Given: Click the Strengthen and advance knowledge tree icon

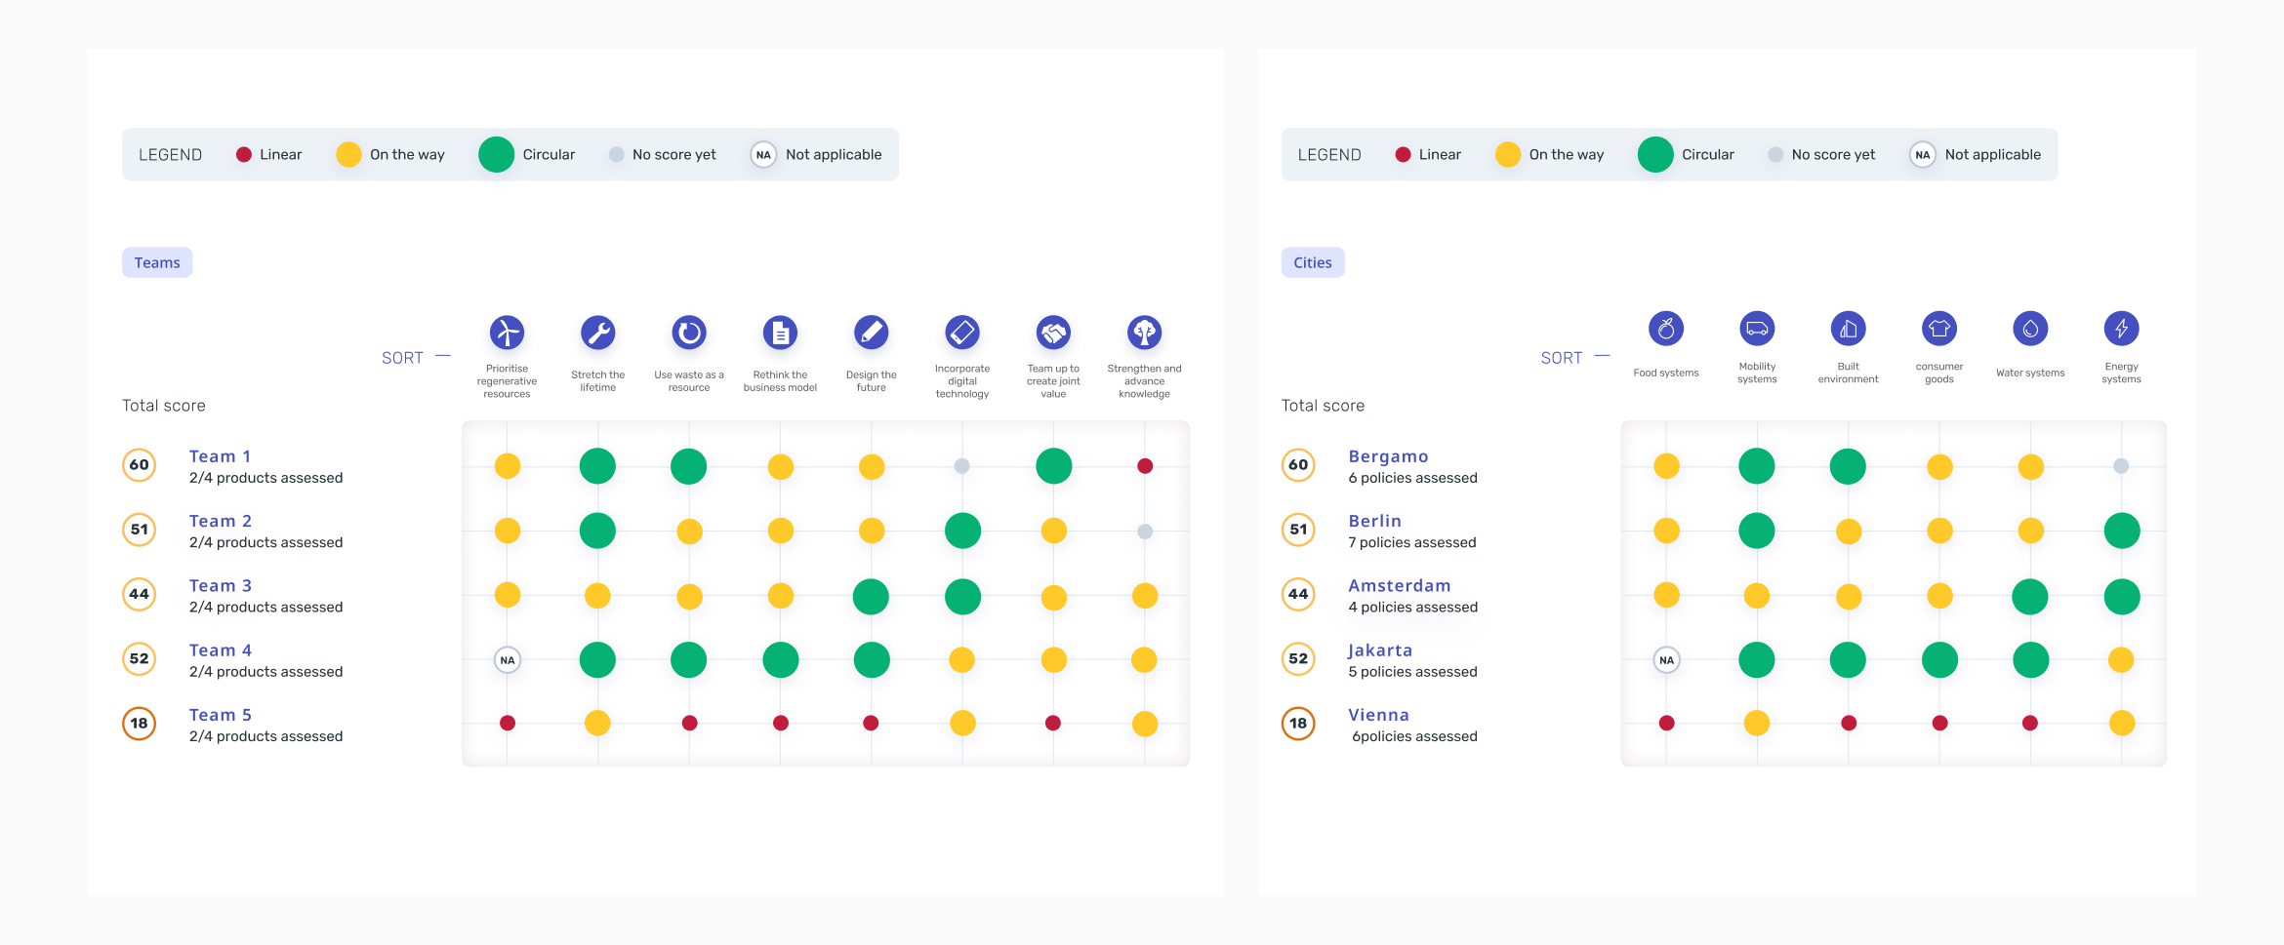Looking at the screenshot, I should point(1144,333).
